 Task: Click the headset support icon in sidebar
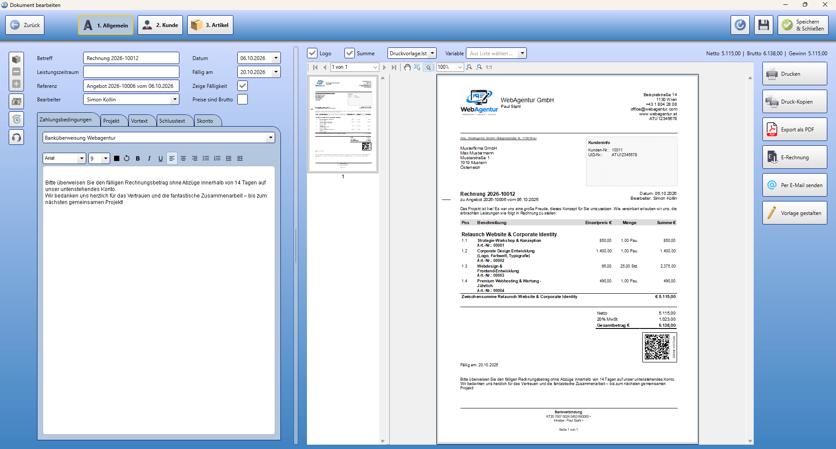tap(17, 137)
